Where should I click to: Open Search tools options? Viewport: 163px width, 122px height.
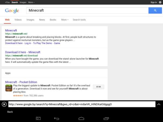click(79, 20)
